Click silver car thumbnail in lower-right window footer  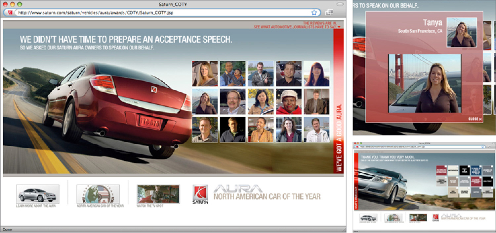(368, 218)
